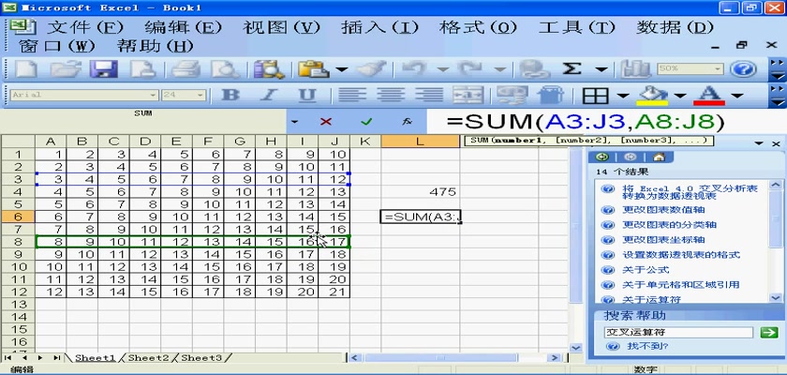Open the Arial font name dropdown
787x375 pixels.
[152, 96]
